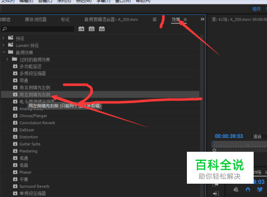The height and width of the screenshot is (197, 267).
Task: Select the Distortion effect
Action: [x=100, y=137]
